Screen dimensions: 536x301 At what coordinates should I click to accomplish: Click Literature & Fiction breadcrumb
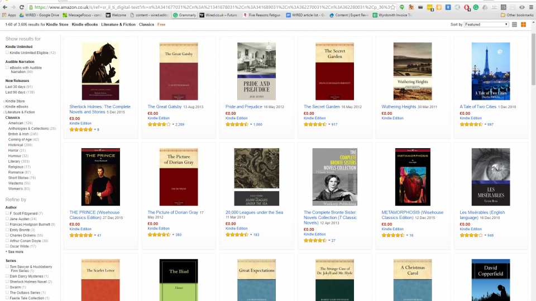[118, 25]
